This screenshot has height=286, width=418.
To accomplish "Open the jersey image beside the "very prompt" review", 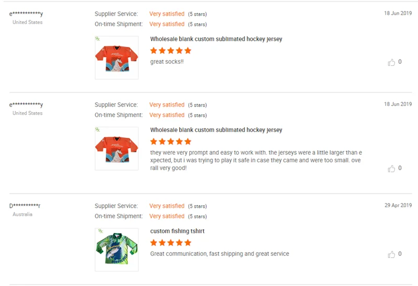I will tap(117, 148).
